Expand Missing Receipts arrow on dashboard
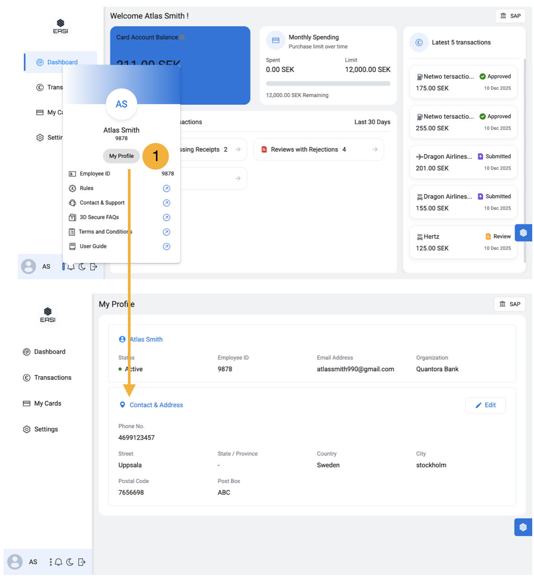 [x=238, y=149]
